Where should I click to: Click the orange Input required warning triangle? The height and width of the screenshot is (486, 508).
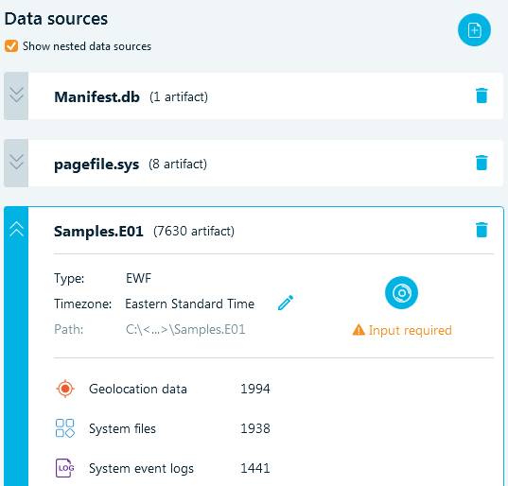coord(359,330)
